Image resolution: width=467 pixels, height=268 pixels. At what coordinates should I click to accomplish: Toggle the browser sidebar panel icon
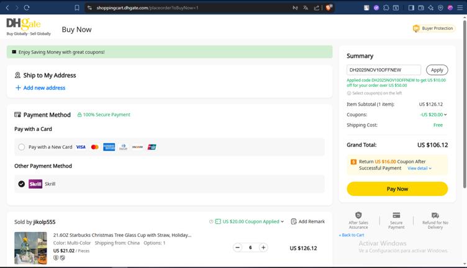coord(411,7)
